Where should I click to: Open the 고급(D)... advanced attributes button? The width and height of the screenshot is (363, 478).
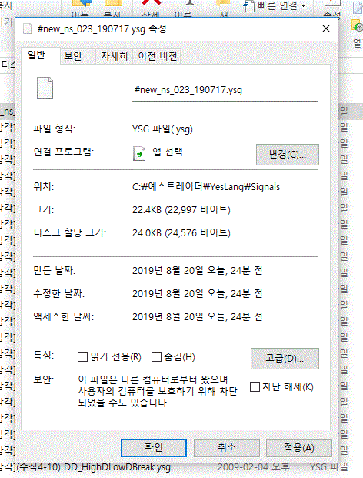coord(285,359)
